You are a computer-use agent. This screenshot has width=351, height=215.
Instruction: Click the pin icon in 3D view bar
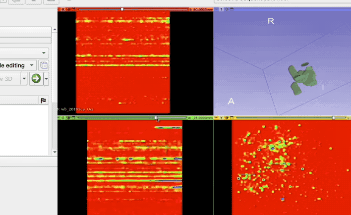click(216, 9)
